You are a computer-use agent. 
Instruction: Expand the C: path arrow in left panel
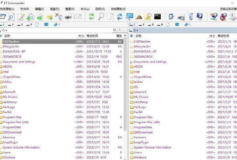pos(6,30)
